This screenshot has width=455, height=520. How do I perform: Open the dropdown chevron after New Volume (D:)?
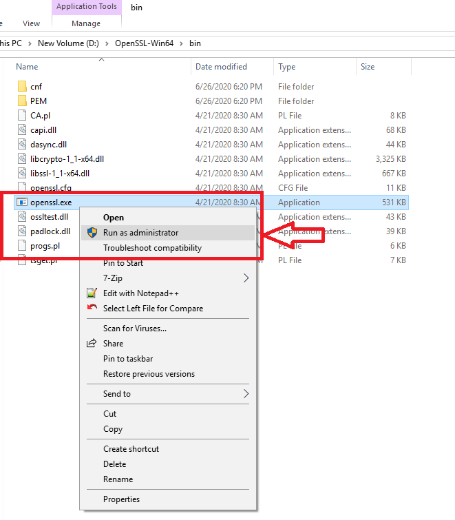click(x=107, y=43)
